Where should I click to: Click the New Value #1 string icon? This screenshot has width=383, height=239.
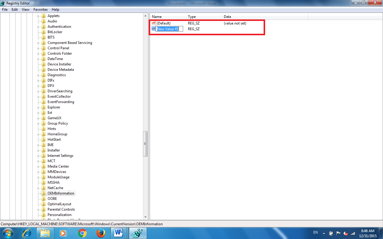coord(154,29)
